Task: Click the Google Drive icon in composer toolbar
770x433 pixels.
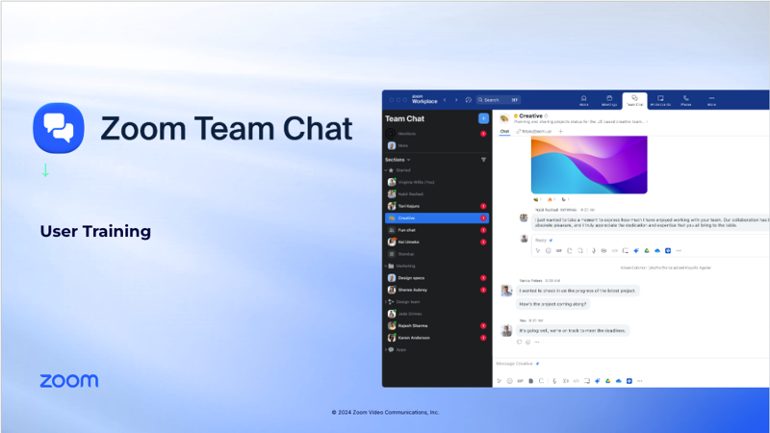Action: point(607,381)
